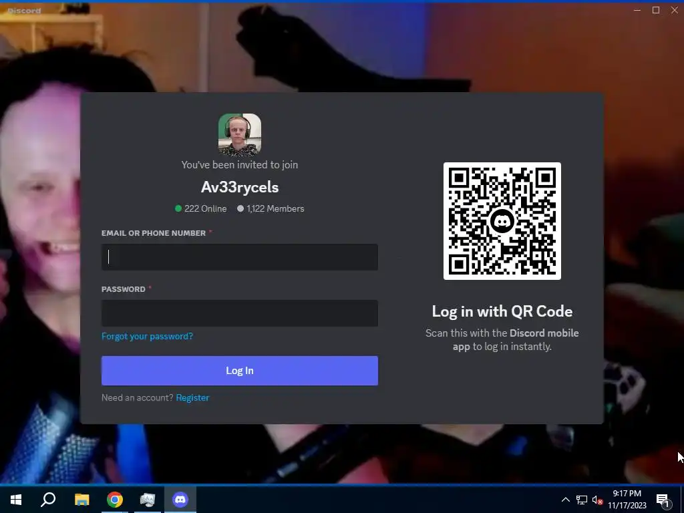The width and height of the screenshot is (684, 513).
Task: Open the Forgot your password link
Action: point(147,337)
